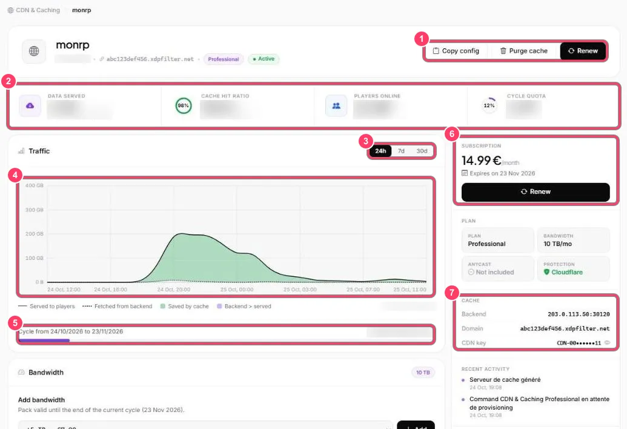
Task: Click the gauge icon beside Bandwidth heading
Action: 21,372
